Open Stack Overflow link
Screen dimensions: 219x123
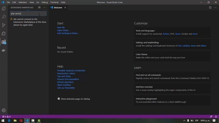pyautogui.click(x=64, y=85)
